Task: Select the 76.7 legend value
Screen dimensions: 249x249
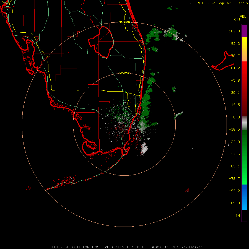Action: click(x=235, y=56)
